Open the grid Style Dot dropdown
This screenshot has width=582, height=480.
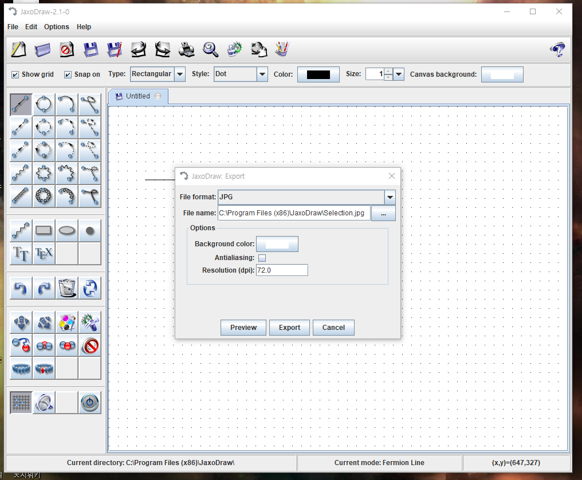click(x=262, y=74)
